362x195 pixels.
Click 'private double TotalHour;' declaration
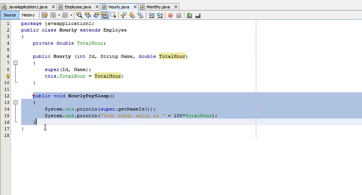pos(69,43)
